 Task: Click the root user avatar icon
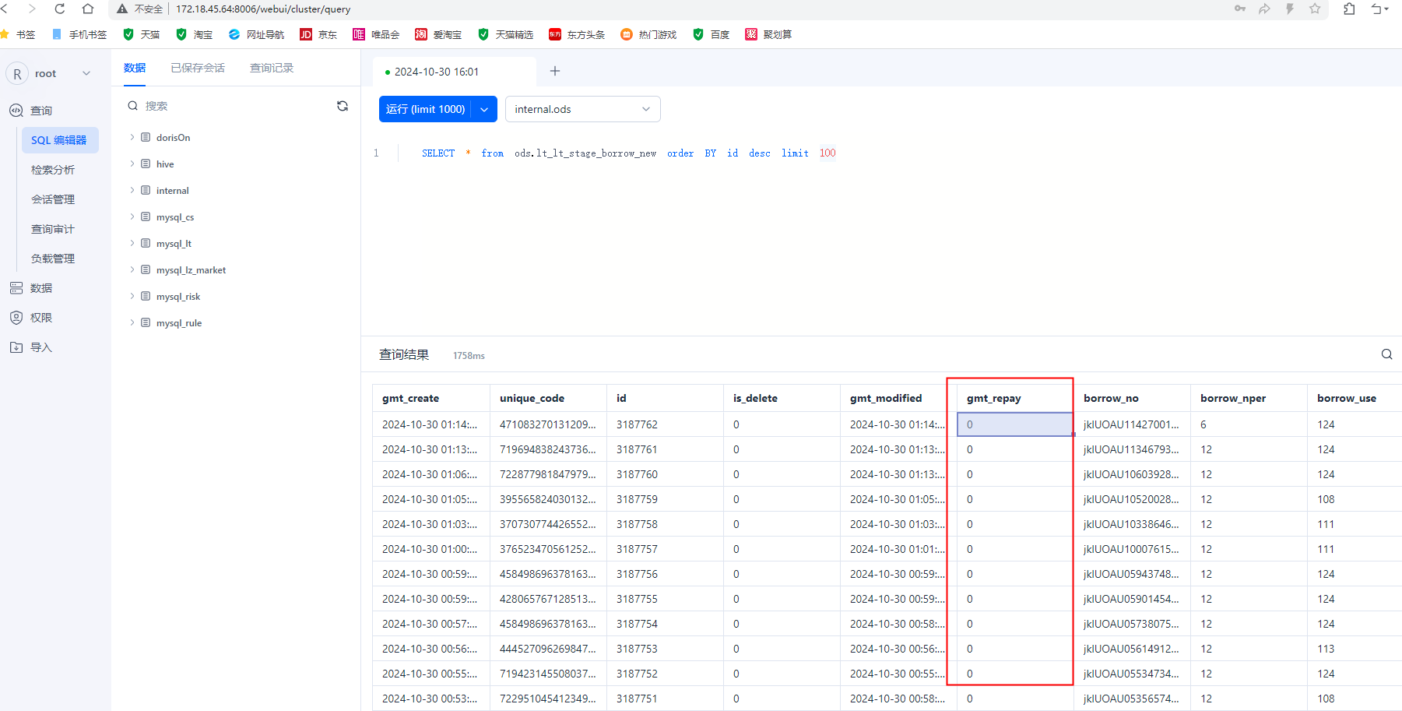coord(17,73)
